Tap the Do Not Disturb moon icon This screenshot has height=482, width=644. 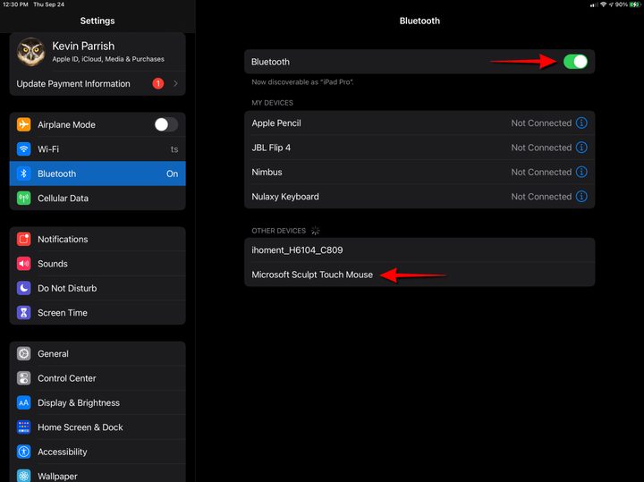pos(24,288)
